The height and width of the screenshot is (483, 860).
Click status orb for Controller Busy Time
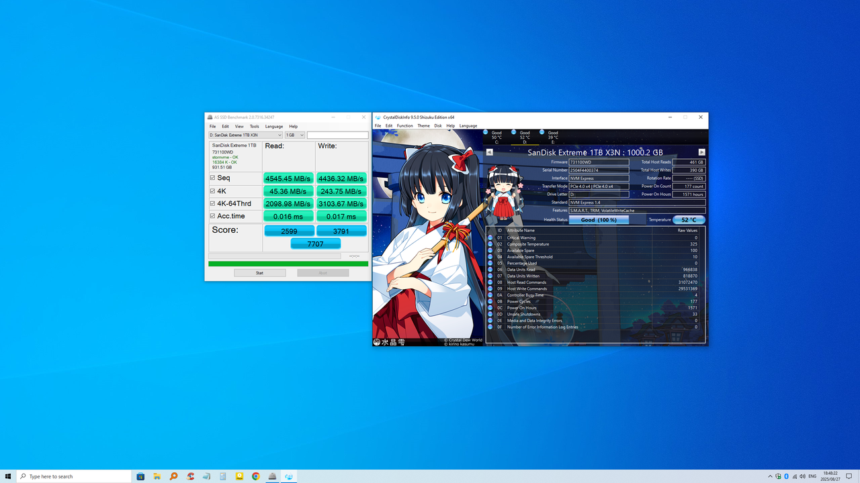tap(490, 295)
